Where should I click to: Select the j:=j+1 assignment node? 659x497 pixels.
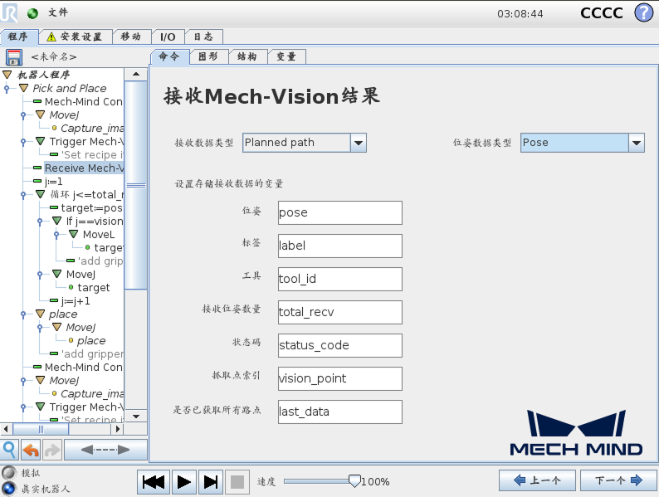point(76,301)
